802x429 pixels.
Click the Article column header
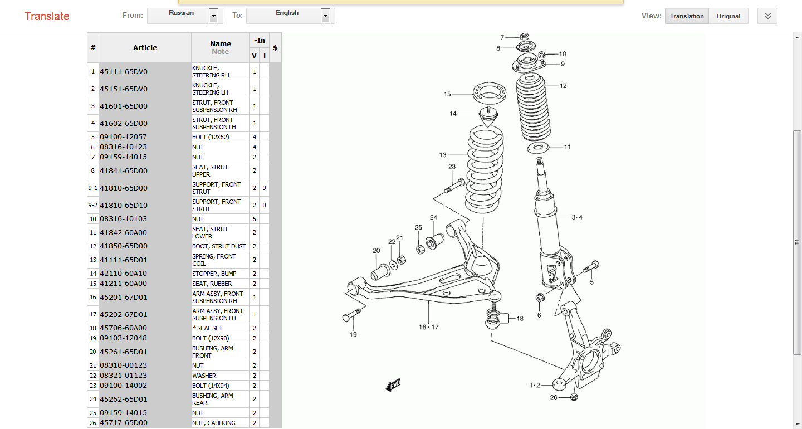coord(145,47)
